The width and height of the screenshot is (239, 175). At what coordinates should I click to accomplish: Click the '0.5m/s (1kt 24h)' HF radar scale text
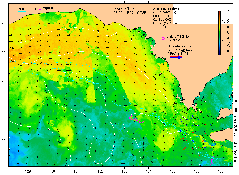point(179,54)
